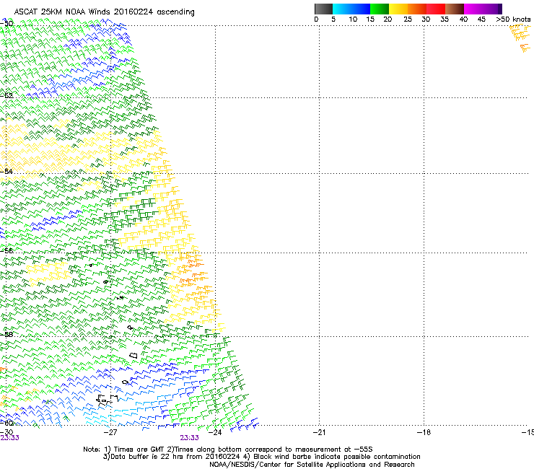The height and width of the screenshot is (469, 534).
Task: Click the '-52' latitude label
Action: point(6,95)
